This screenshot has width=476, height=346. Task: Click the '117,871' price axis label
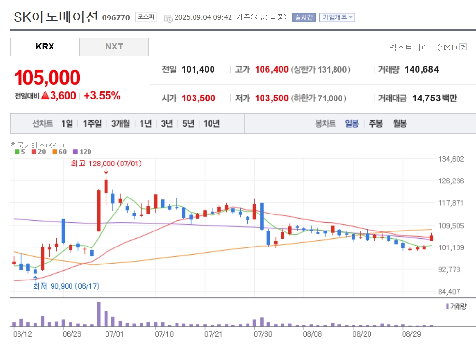pyautogui.click(x=451, y=203)
